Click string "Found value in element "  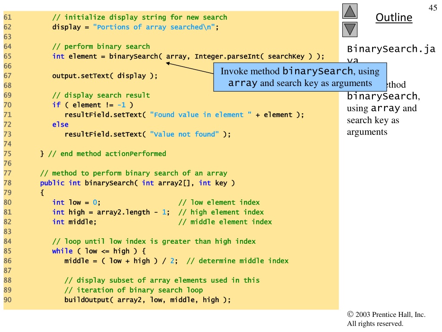[x=201, y=115]
